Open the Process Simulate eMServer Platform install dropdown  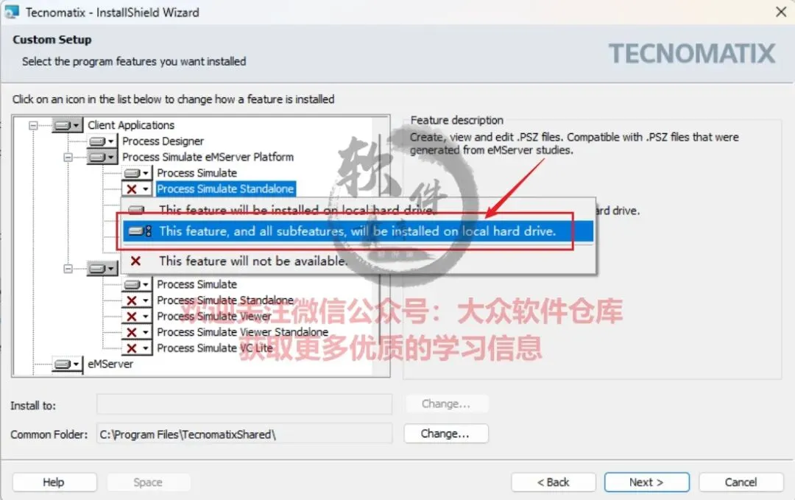102,157
